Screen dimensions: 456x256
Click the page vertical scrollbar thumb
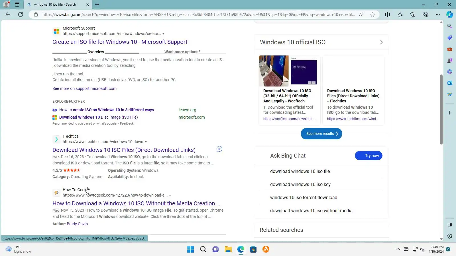[441, 110]
